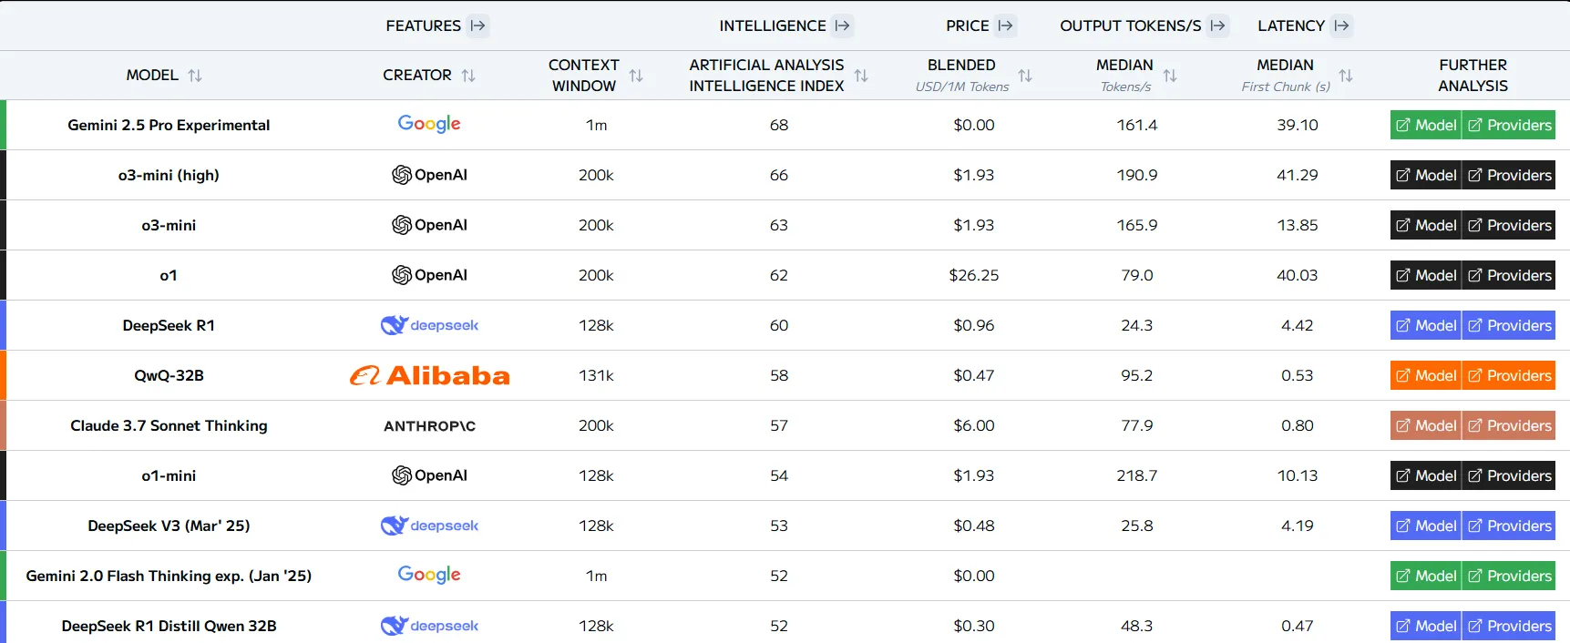Image resolution: width=1570 pixels, height=643 pixels.
Task: Select the 'Gemini 2.5 Pro Experimental' model name
Action: click(169, 125)
